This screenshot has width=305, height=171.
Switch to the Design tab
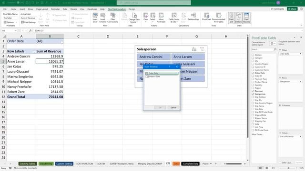132,9
